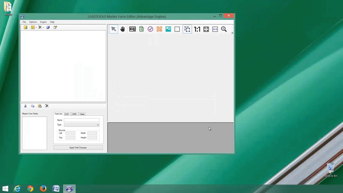Launch Firefox from the taskbar
The width and height of the screenshot is (343, 193).
(x=43, y=189)
